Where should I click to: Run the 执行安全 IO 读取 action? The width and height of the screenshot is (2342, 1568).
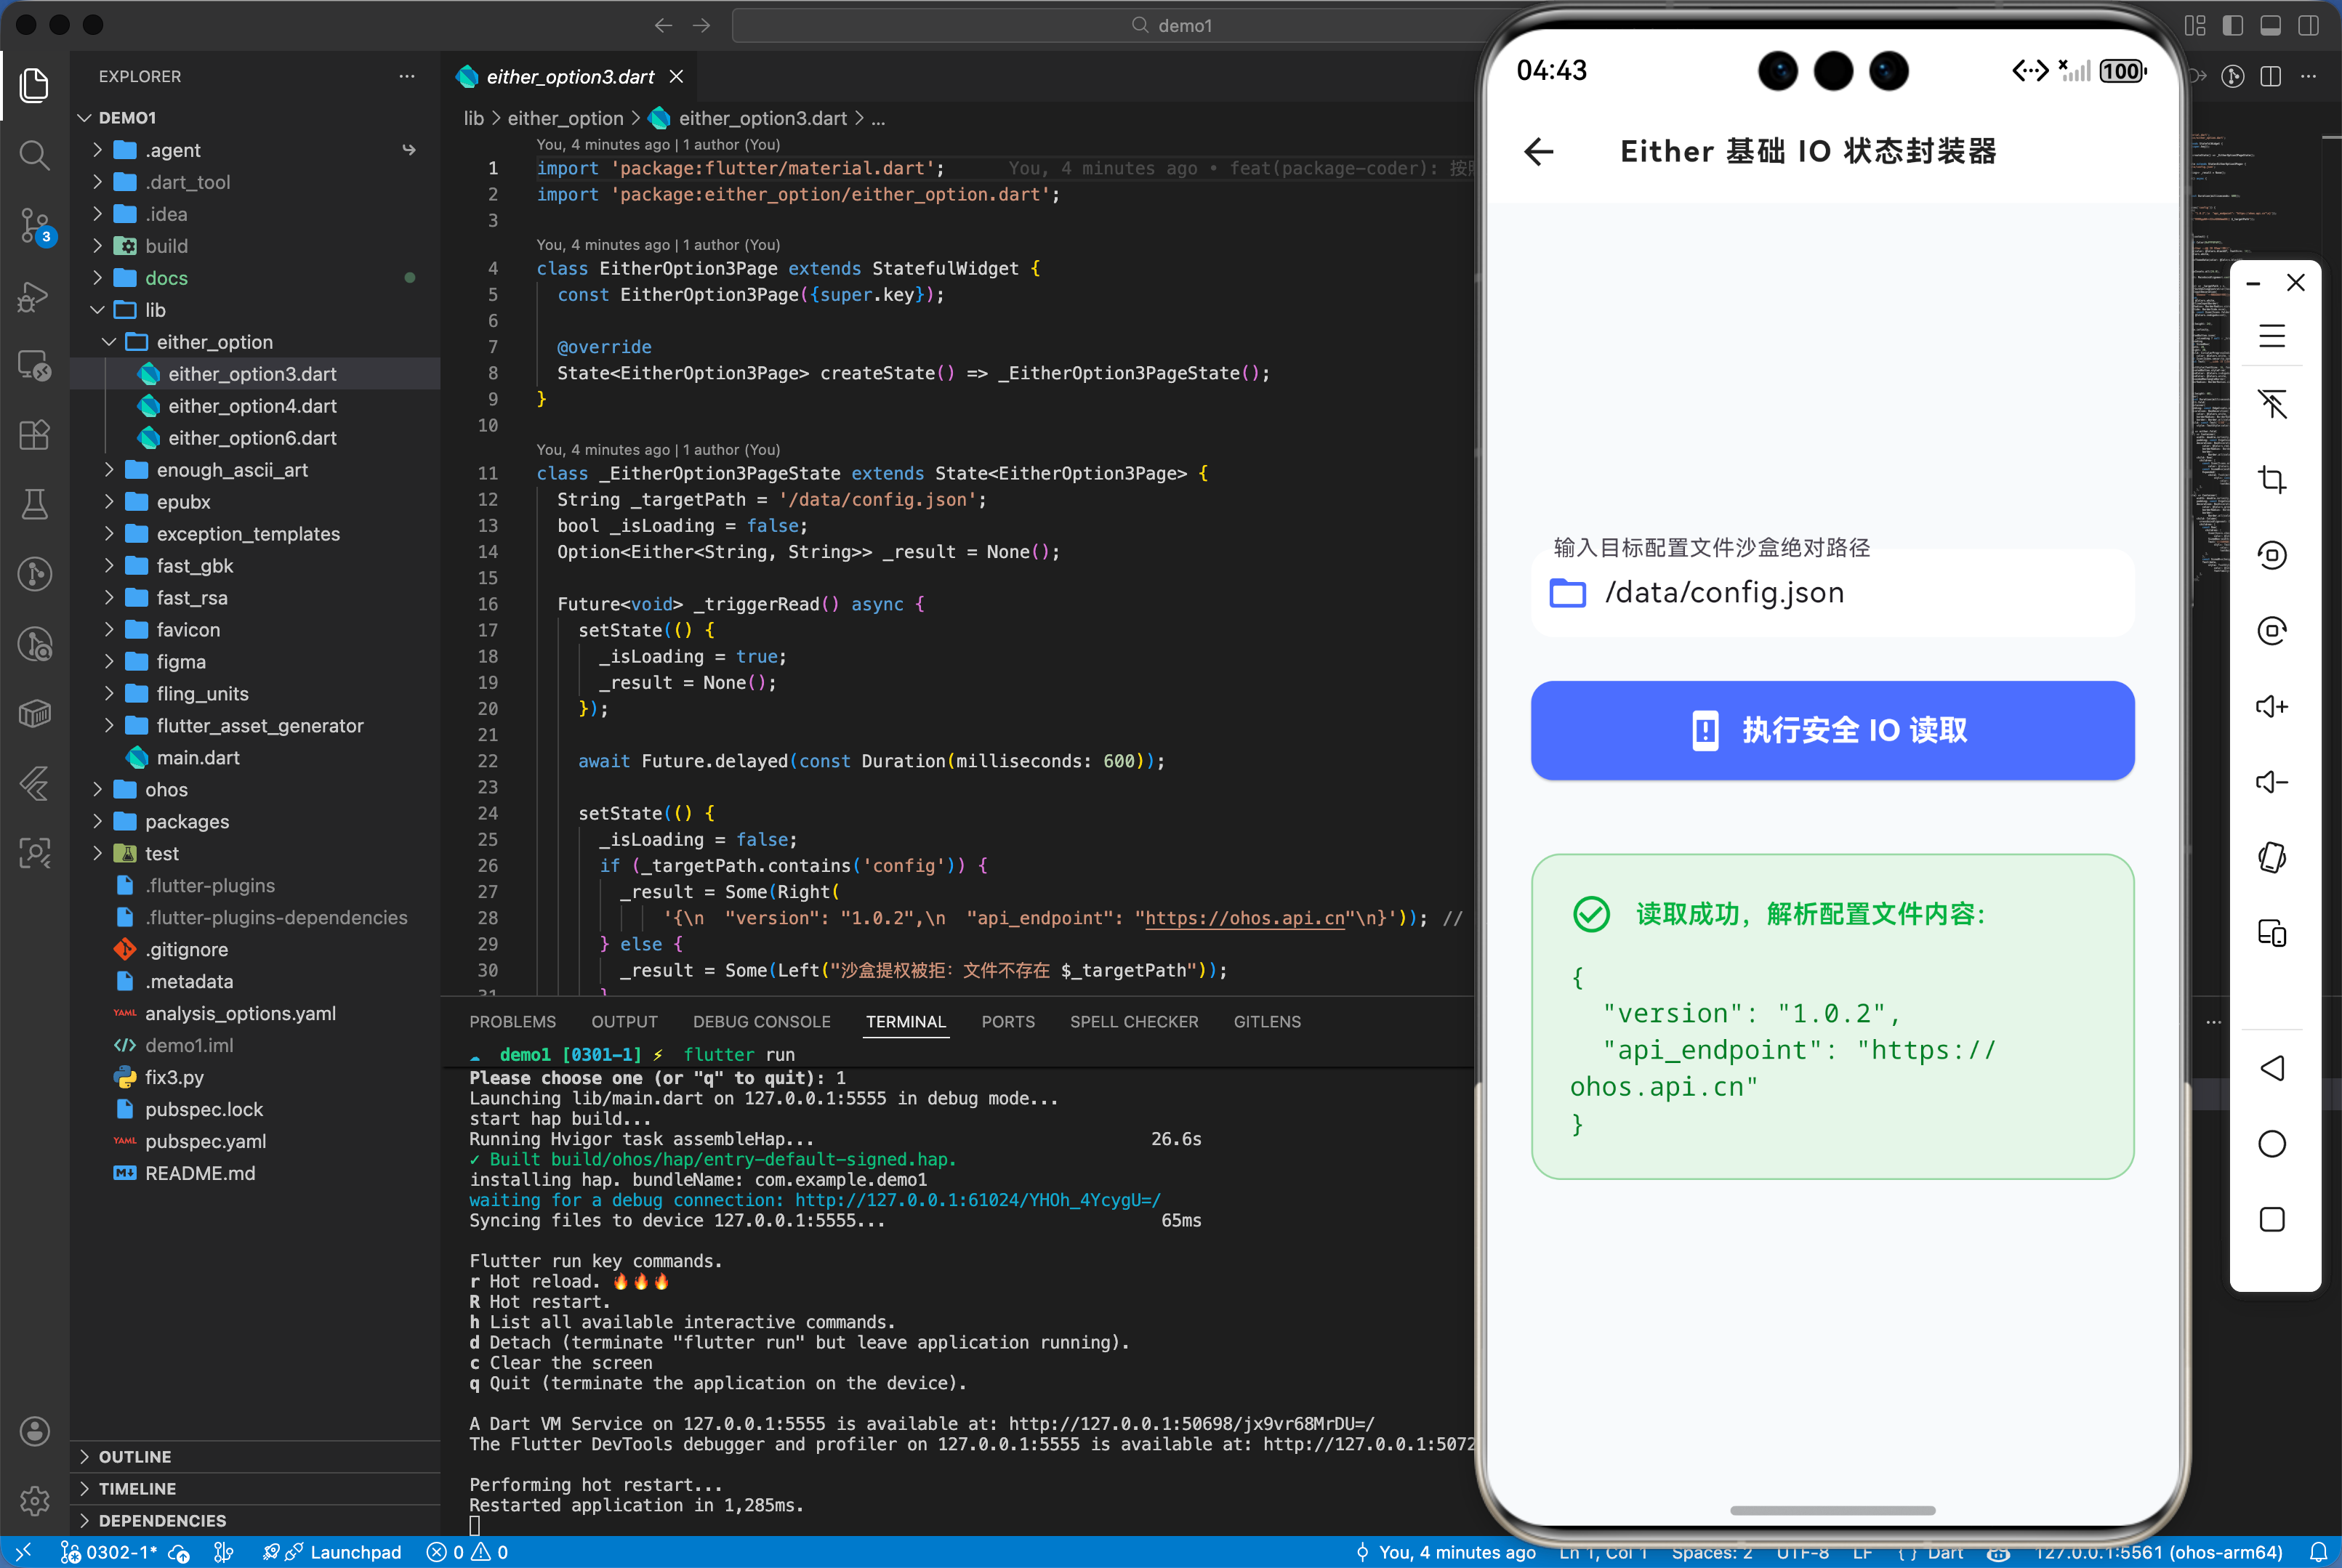point(1832,730)
